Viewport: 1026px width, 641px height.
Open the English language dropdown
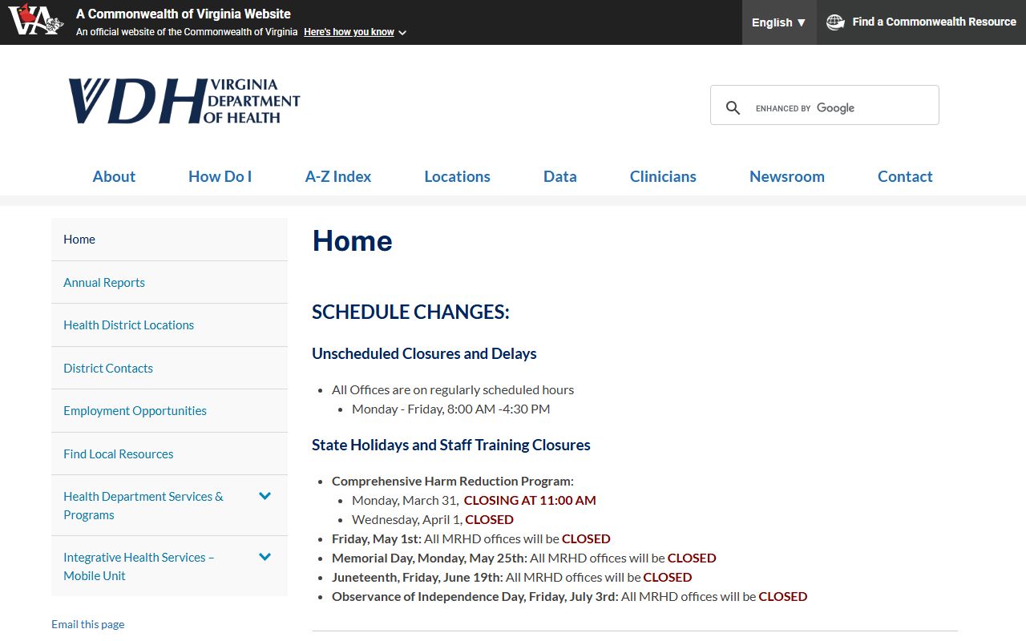tap(778, 22)
